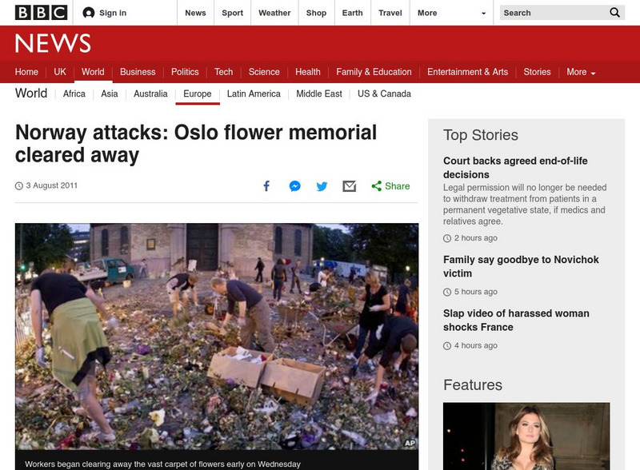640x470 pixels.
Task: Click the Features thumbnail of woman
Action: (x=526, y=436)
